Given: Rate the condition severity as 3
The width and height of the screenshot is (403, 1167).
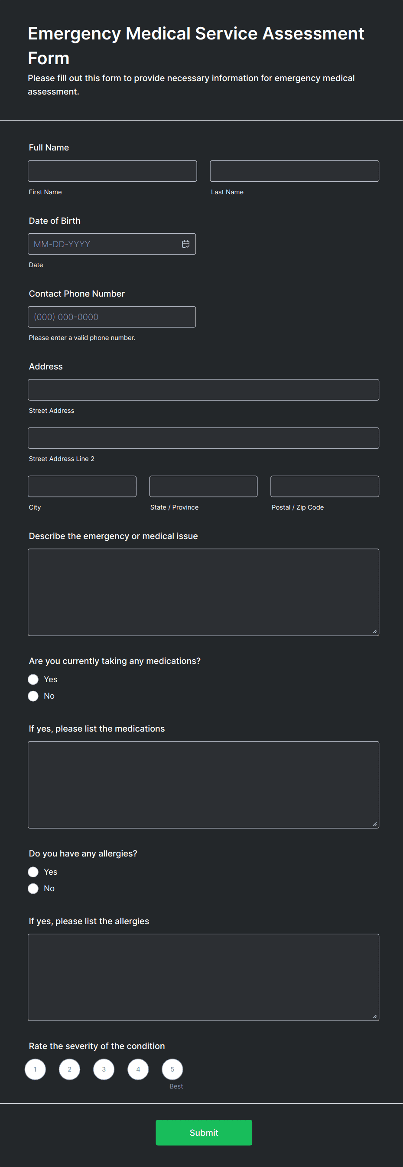Looking at the screenshot, I should [x=104, y=1069].
